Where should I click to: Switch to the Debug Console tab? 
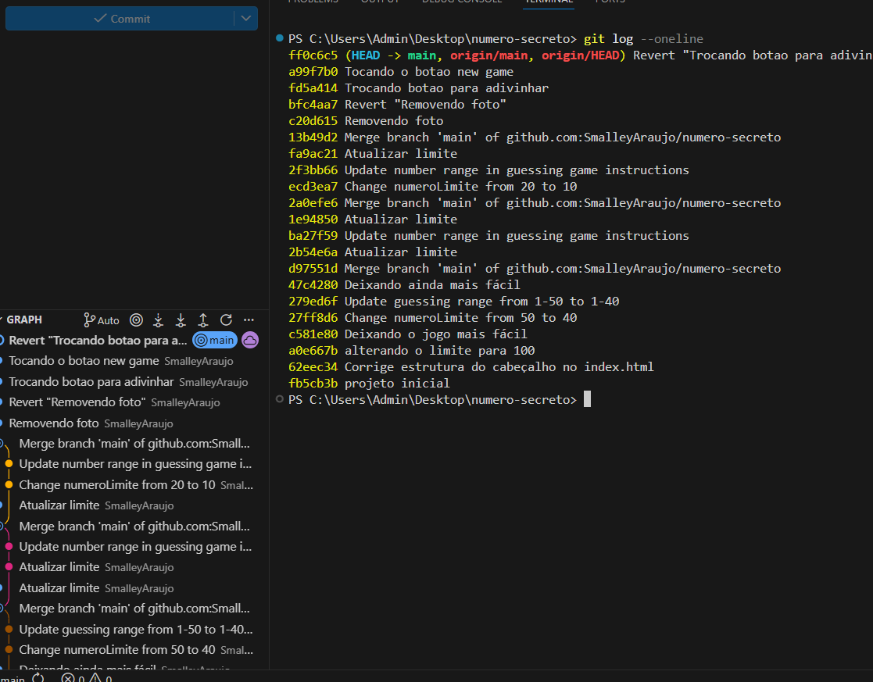pos(463,2)
